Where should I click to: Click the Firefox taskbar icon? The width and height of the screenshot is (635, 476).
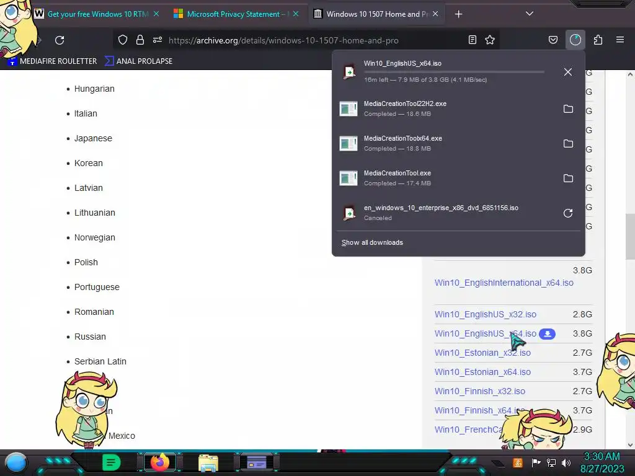point(159,462)
